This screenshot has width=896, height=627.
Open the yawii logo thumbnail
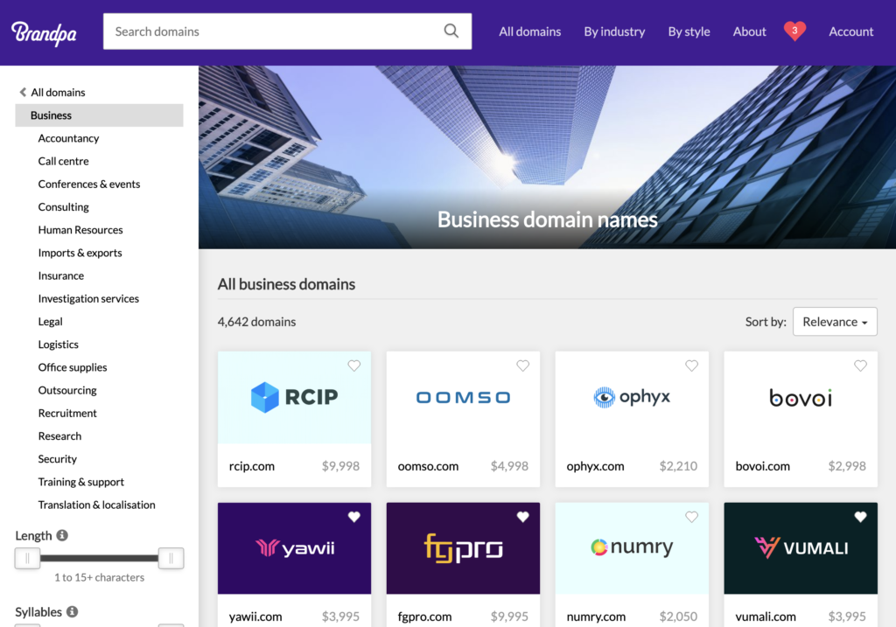click(294, 548)
